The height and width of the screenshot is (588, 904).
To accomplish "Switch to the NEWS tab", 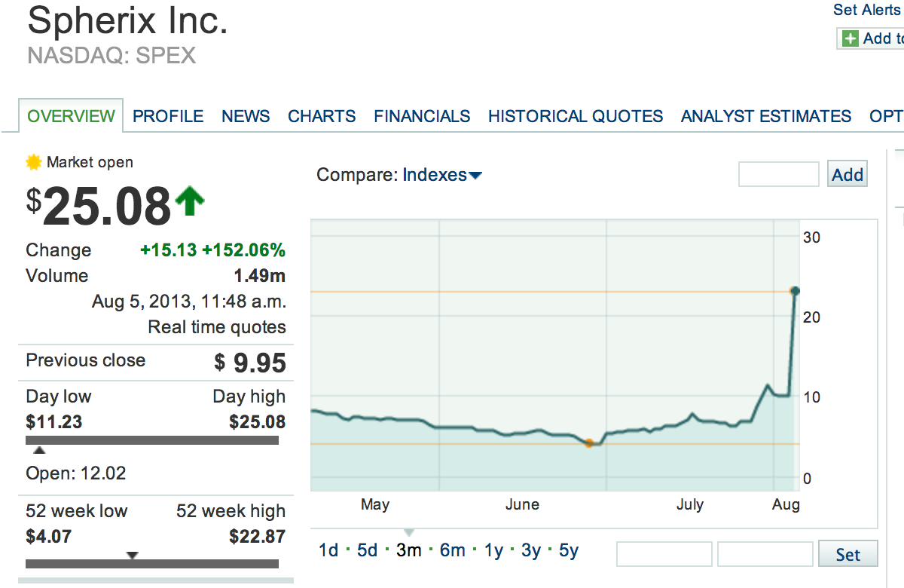I will click(246, 116).
